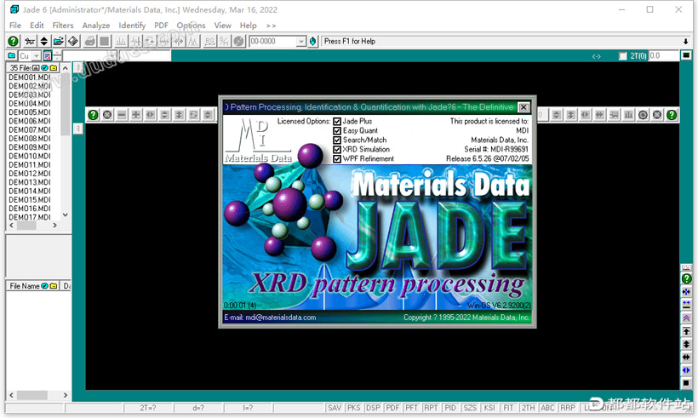Open the Filters menu
This screenshot has width=698, height=418.
click(63, 26)
